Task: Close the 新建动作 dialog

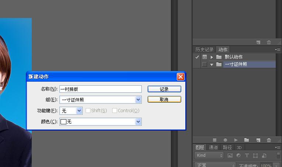Action: point(180,77)
